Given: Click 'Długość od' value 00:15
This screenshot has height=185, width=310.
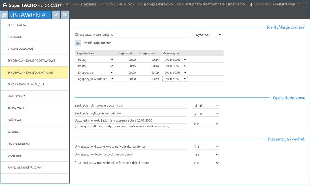Looking at the screenshot, I should pyautogui.click(x=132, y=66).
